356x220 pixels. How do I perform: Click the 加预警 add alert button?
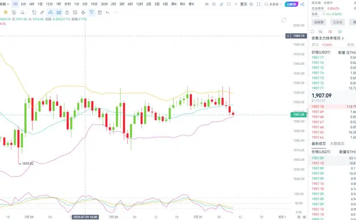tap(319, 22)
